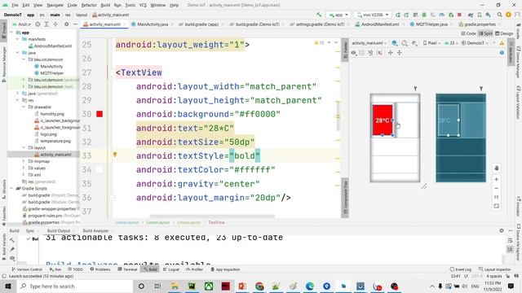Open the Build Analyzer tab
Viewport: 522px width, 293px height.
click(96, 230)
